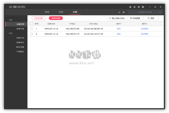Click the globe language icon in title bar
169x113 pixels.
134,7
